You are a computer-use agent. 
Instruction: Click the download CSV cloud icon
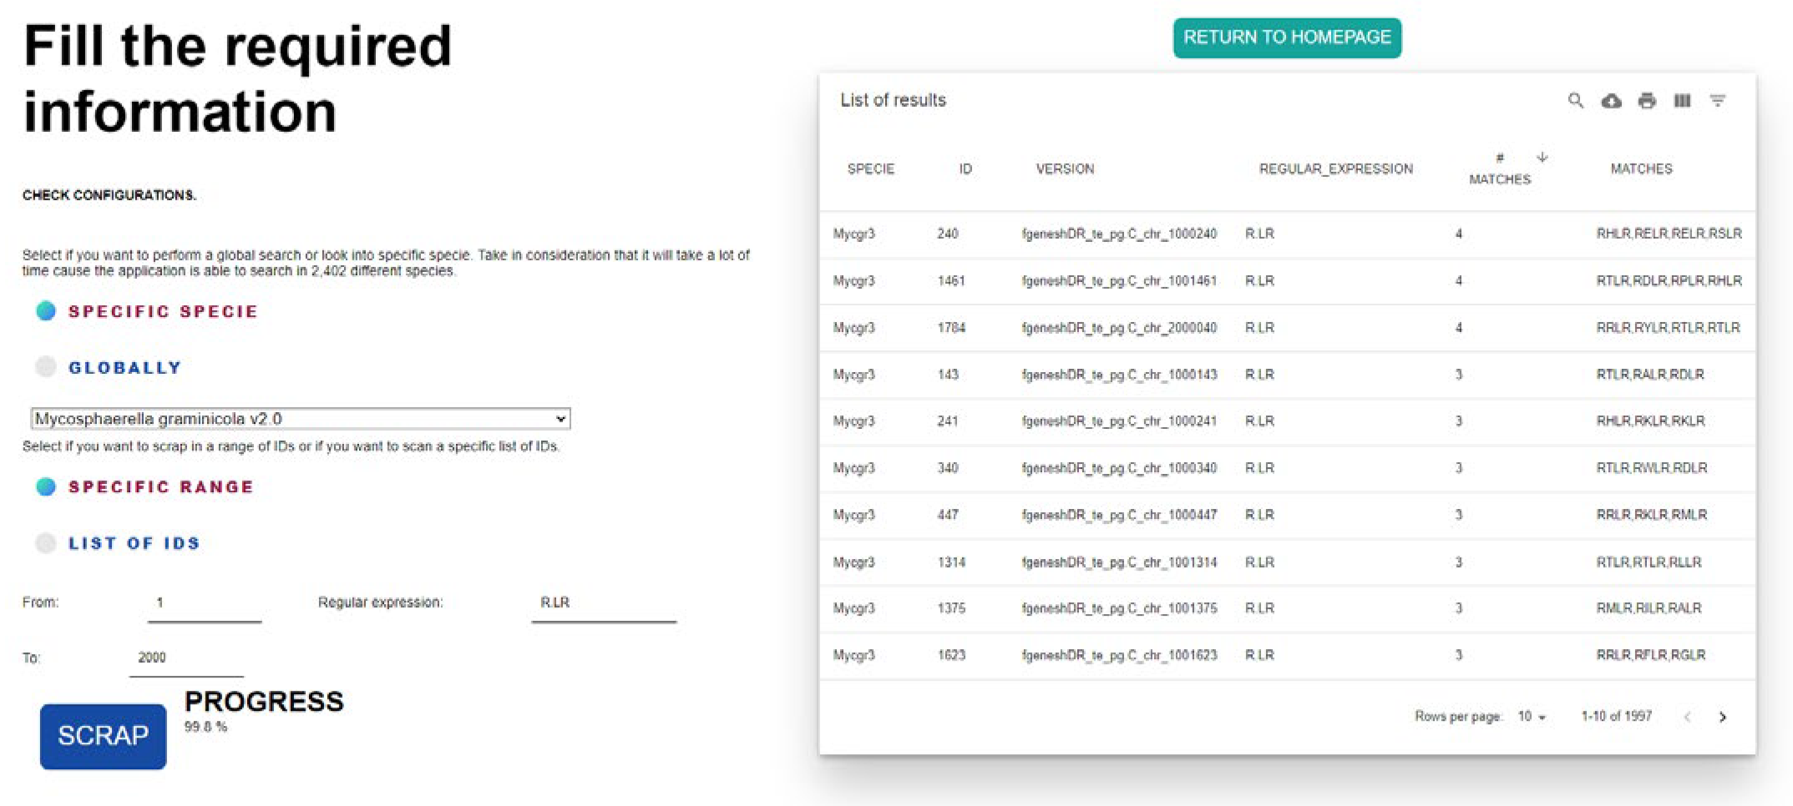[x=1611, y=101]
